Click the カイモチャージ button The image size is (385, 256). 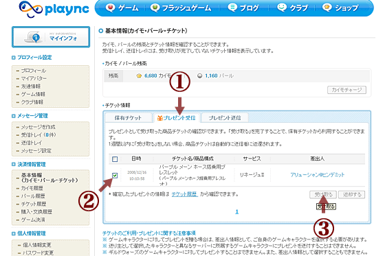346,90
